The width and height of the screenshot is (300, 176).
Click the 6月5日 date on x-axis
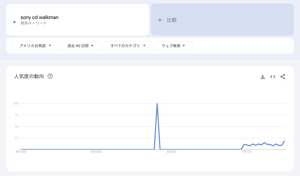click(x=171, y=152)
